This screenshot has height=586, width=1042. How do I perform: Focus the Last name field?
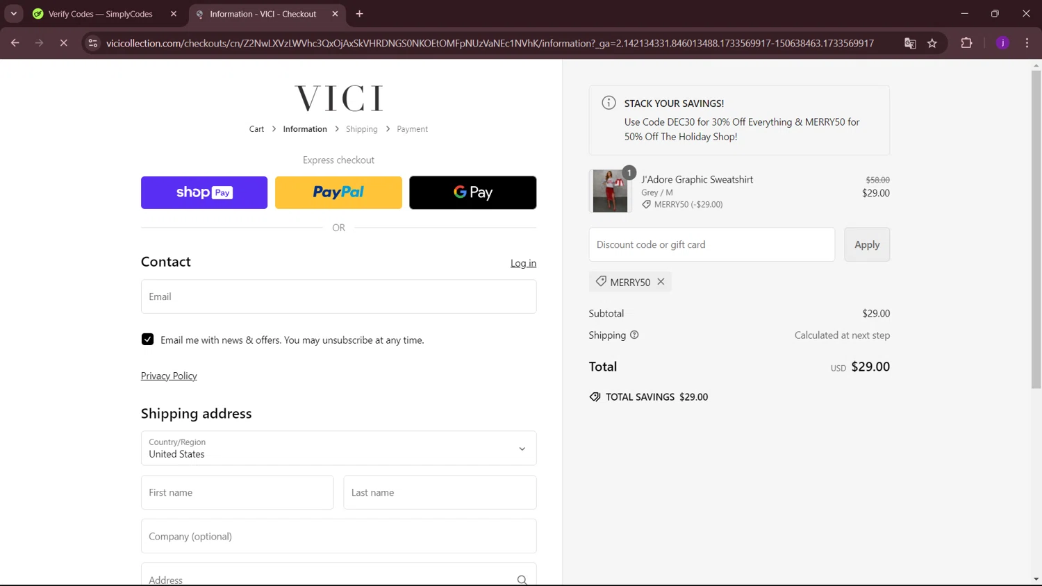440,492
